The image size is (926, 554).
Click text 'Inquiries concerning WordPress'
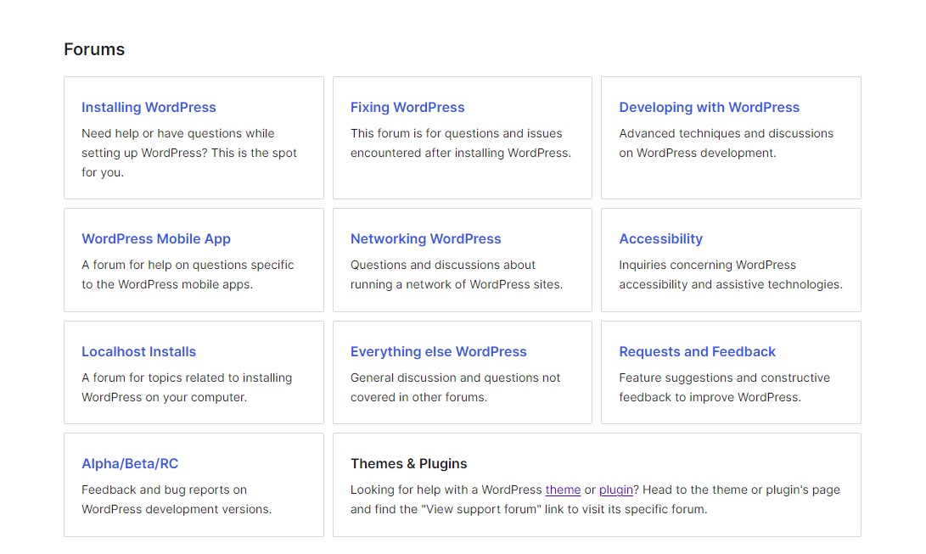pyautogui.click(x=708, y=265)
